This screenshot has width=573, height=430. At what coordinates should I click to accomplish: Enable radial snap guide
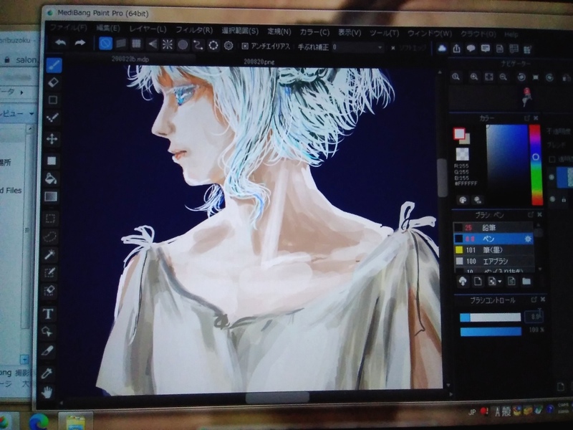(x=168, y=44)
